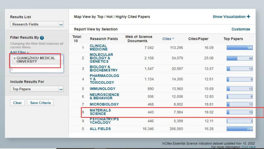Screen dimensions: 264x149
Task: Click inside the filter input field
Action: click(36, 69)
